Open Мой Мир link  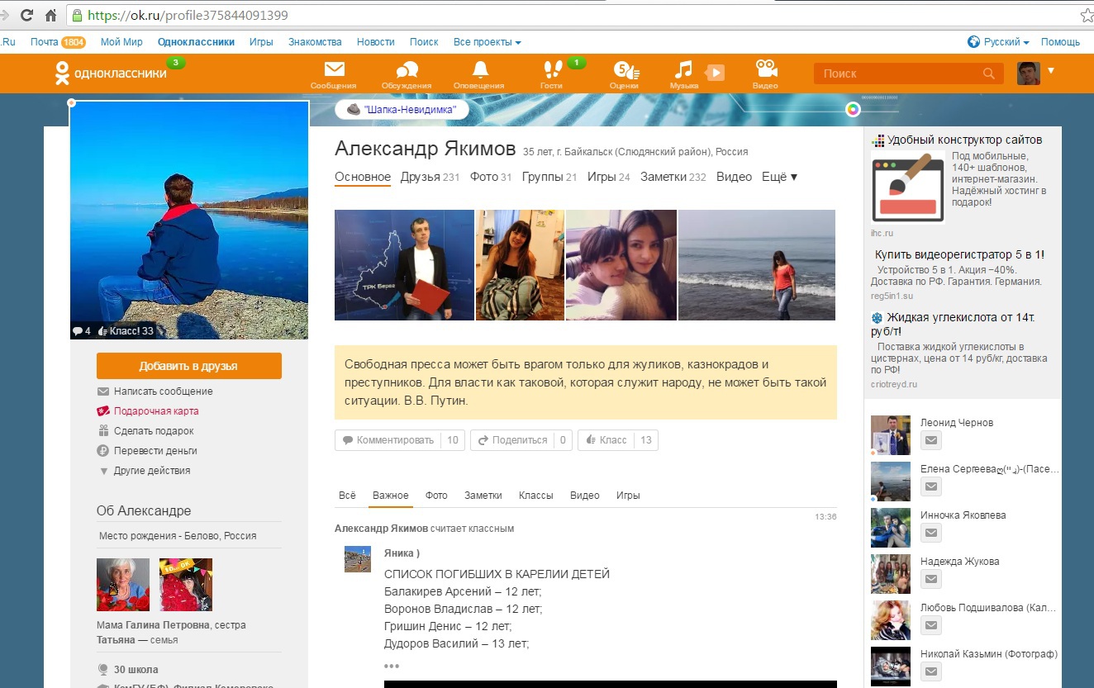121,42
